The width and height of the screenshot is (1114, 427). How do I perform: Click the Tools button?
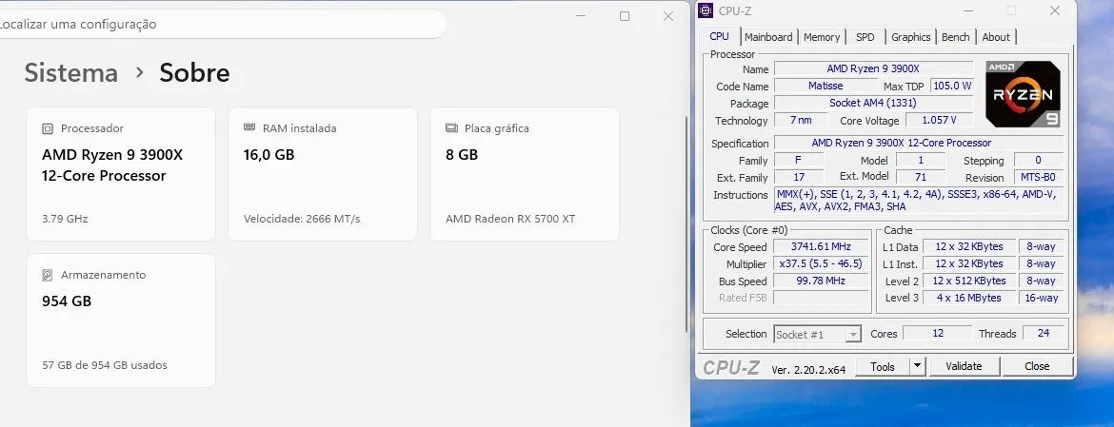pyautogui.click(x=883, y=367)
